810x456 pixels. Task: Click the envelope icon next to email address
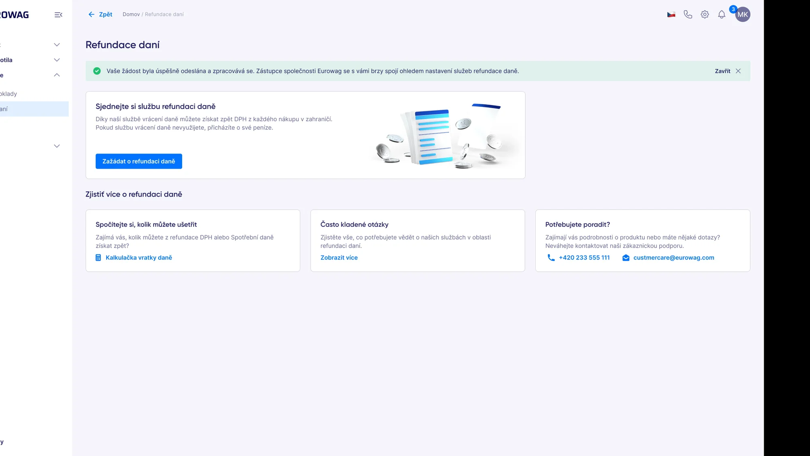(626, 258)
